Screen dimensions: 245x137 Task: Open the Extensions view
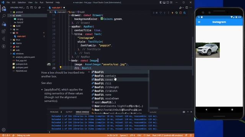click(x=3, y=31)
